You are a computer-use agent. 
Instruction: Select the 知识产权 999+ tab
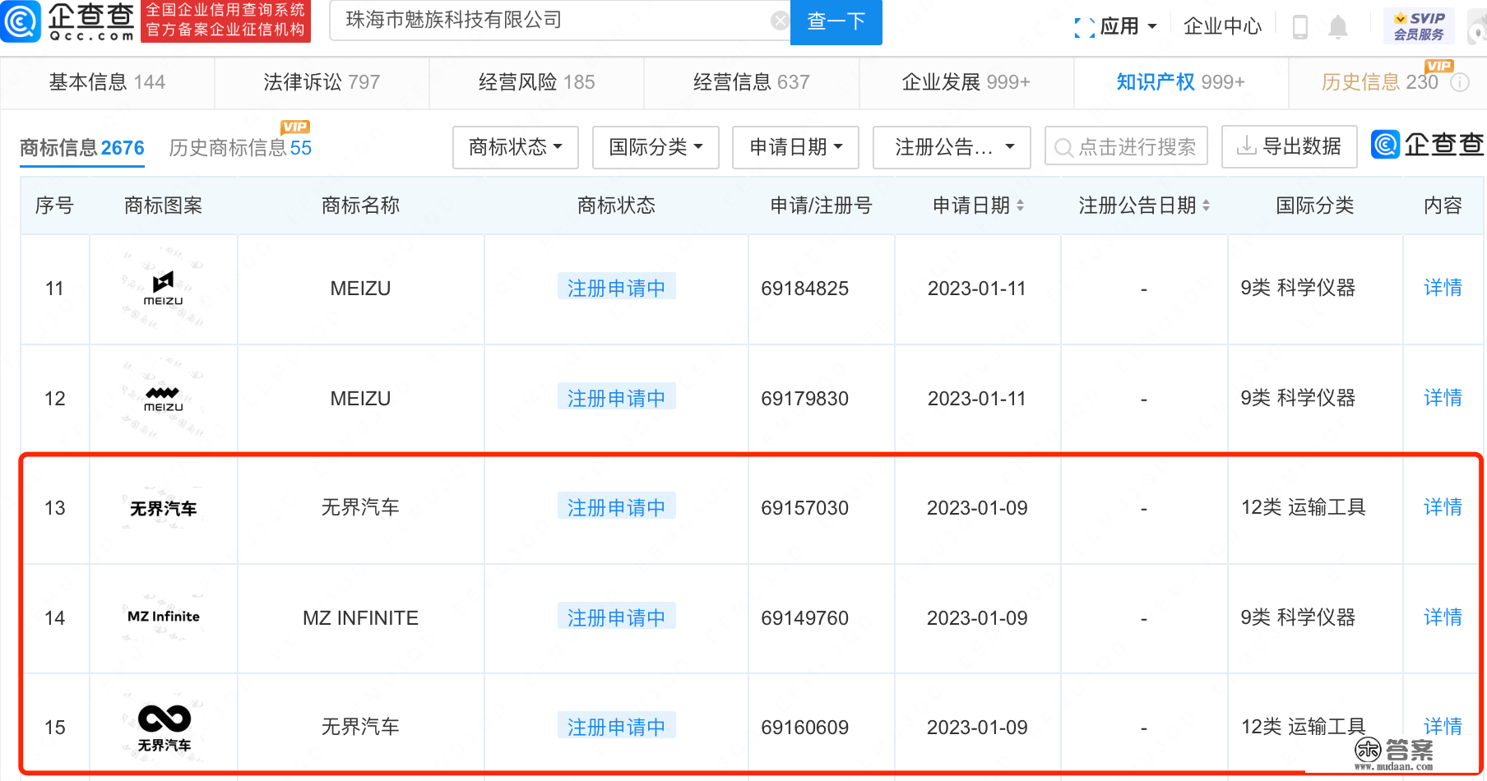coord(1180,82)
